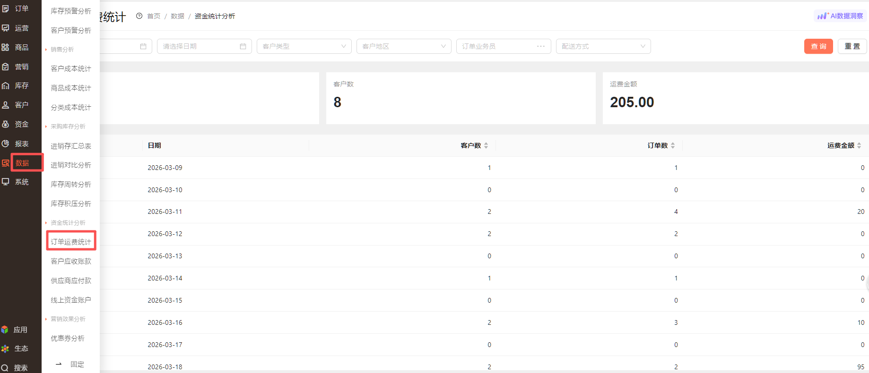The width and height of the screenshot is (869, 373).
Task: Select the 数据 sidebar menu
Action: (22, 163)
